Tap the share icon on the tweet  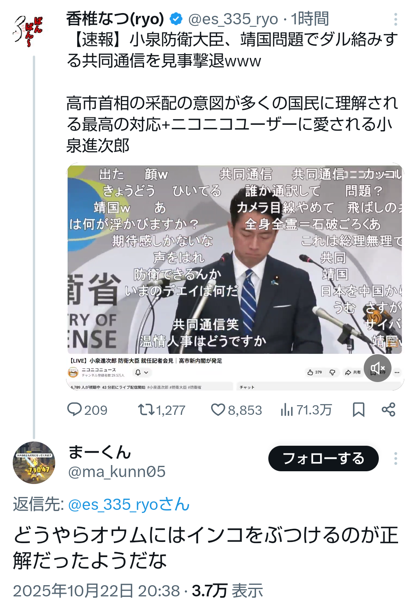(x=388, y=409)
